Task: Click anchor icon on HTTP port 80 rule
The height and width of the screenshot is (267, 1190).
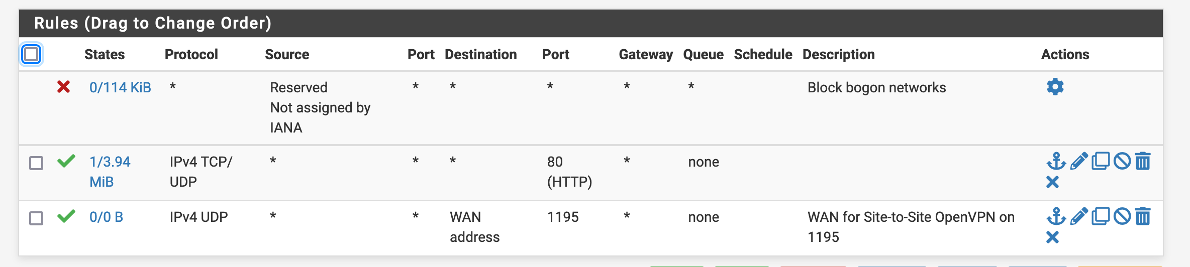Action: point(1056,161)
